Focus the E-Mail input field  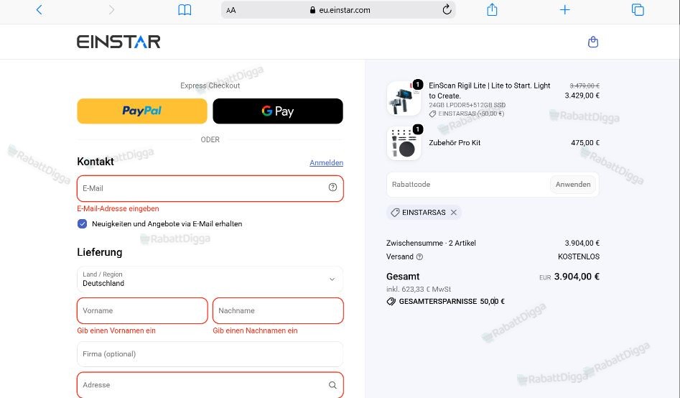click(210, 188)
